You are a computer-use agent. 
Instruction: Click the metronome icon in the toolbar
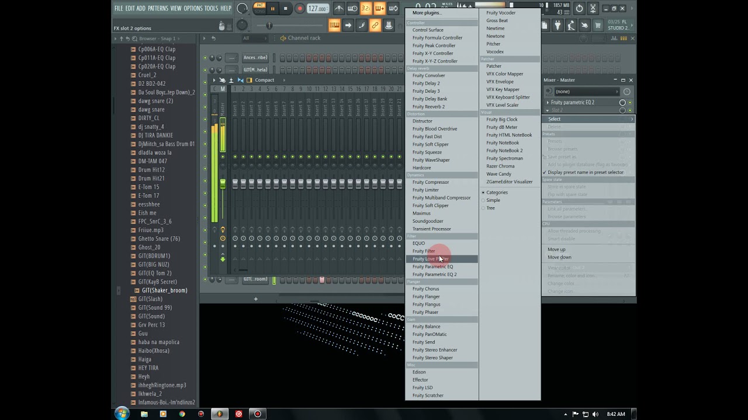coord(339,8)
